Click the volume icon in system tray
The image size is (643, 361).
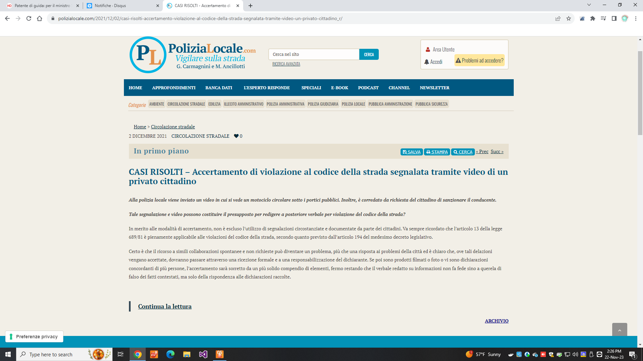click(575, 354)
